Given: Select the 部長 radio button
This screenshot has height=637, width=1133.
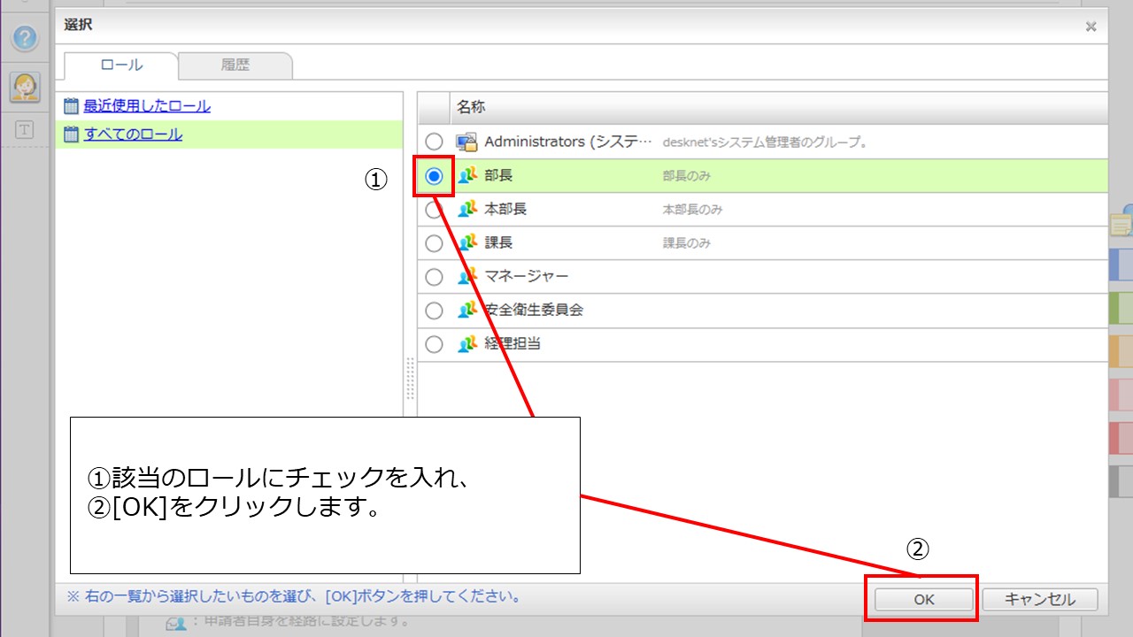Looking at the screenshot, I should coord(434,176).
